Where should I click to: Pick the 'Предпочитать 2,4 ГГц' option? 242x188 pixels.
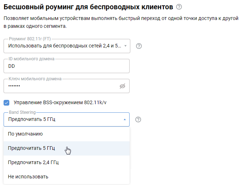point(33,162)
